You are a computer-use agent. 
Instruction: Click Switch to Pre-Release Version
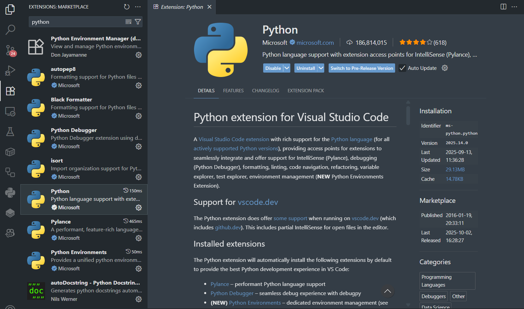[362, 68]
